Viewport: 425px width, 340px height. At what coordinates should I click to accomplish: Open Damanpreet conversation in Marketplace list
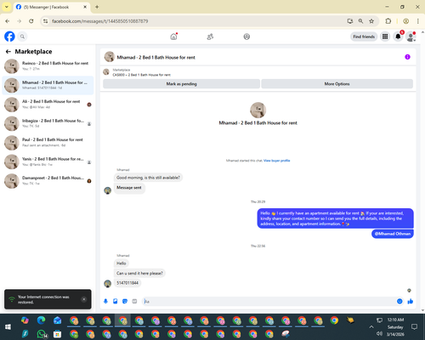click(48, 181)
